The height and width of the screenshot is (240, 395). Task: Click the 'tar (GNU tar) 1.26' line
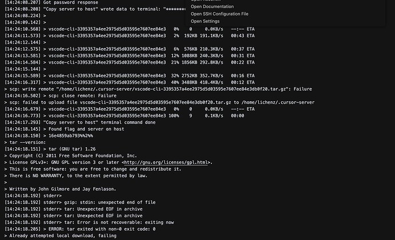click(50, 149)
